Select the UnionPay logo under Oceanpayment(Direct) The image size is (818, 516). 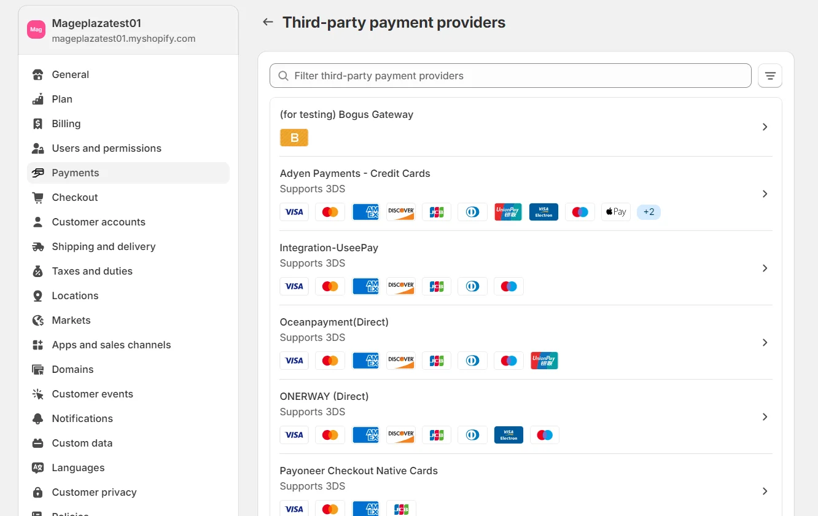(543, 361)
